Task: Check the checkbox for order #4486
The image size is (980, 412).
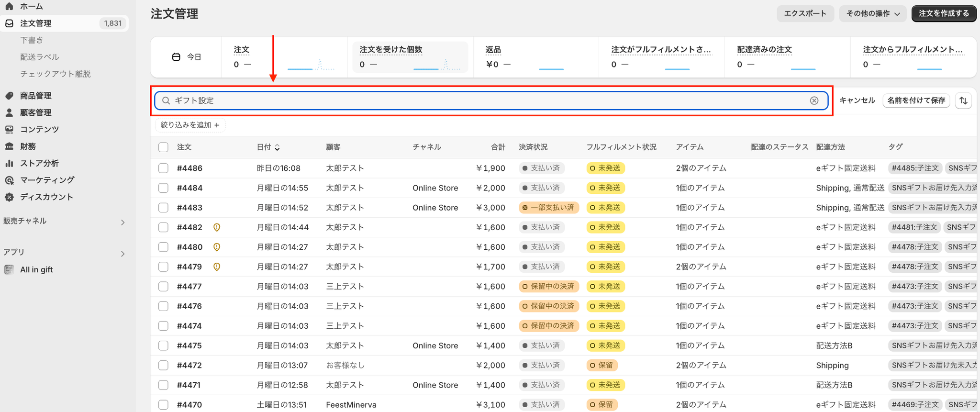Action: (x=163, y=168)
